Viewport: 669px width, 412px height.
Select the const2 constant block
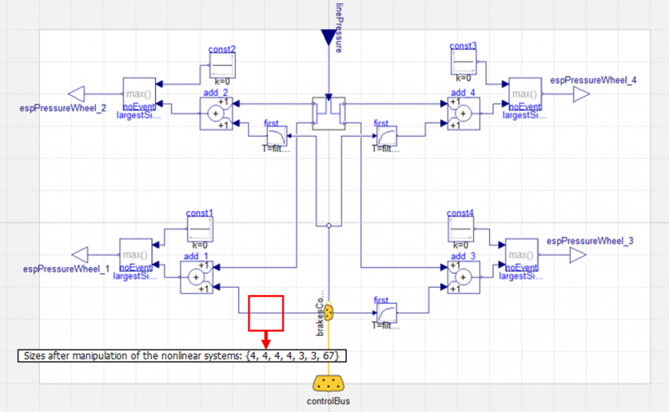222,65
